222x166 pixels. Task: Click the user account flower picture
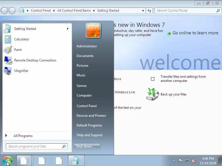[x=93, y=30]
